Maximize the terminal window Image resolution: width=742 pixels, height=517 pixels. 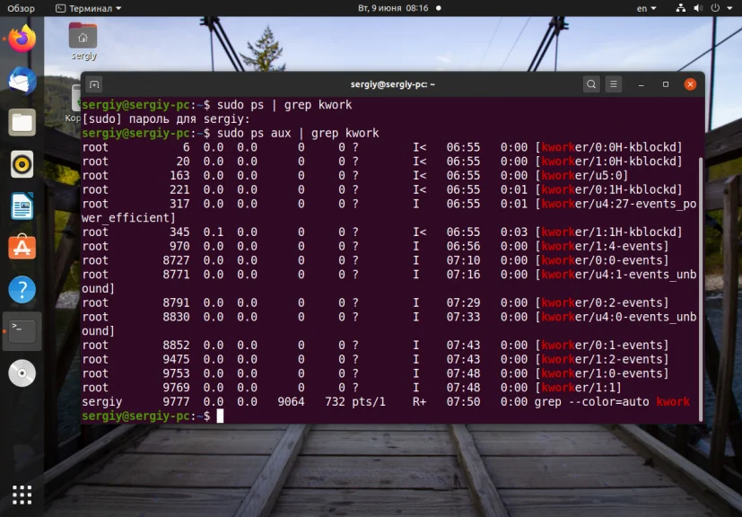[666, 84]
